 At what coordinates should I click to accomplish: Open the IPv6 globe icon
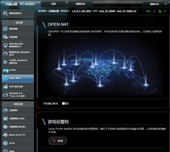5,143
